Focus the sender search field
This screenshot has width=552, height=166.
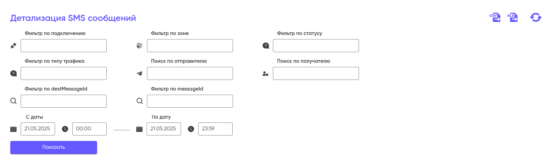coord(190,73)
